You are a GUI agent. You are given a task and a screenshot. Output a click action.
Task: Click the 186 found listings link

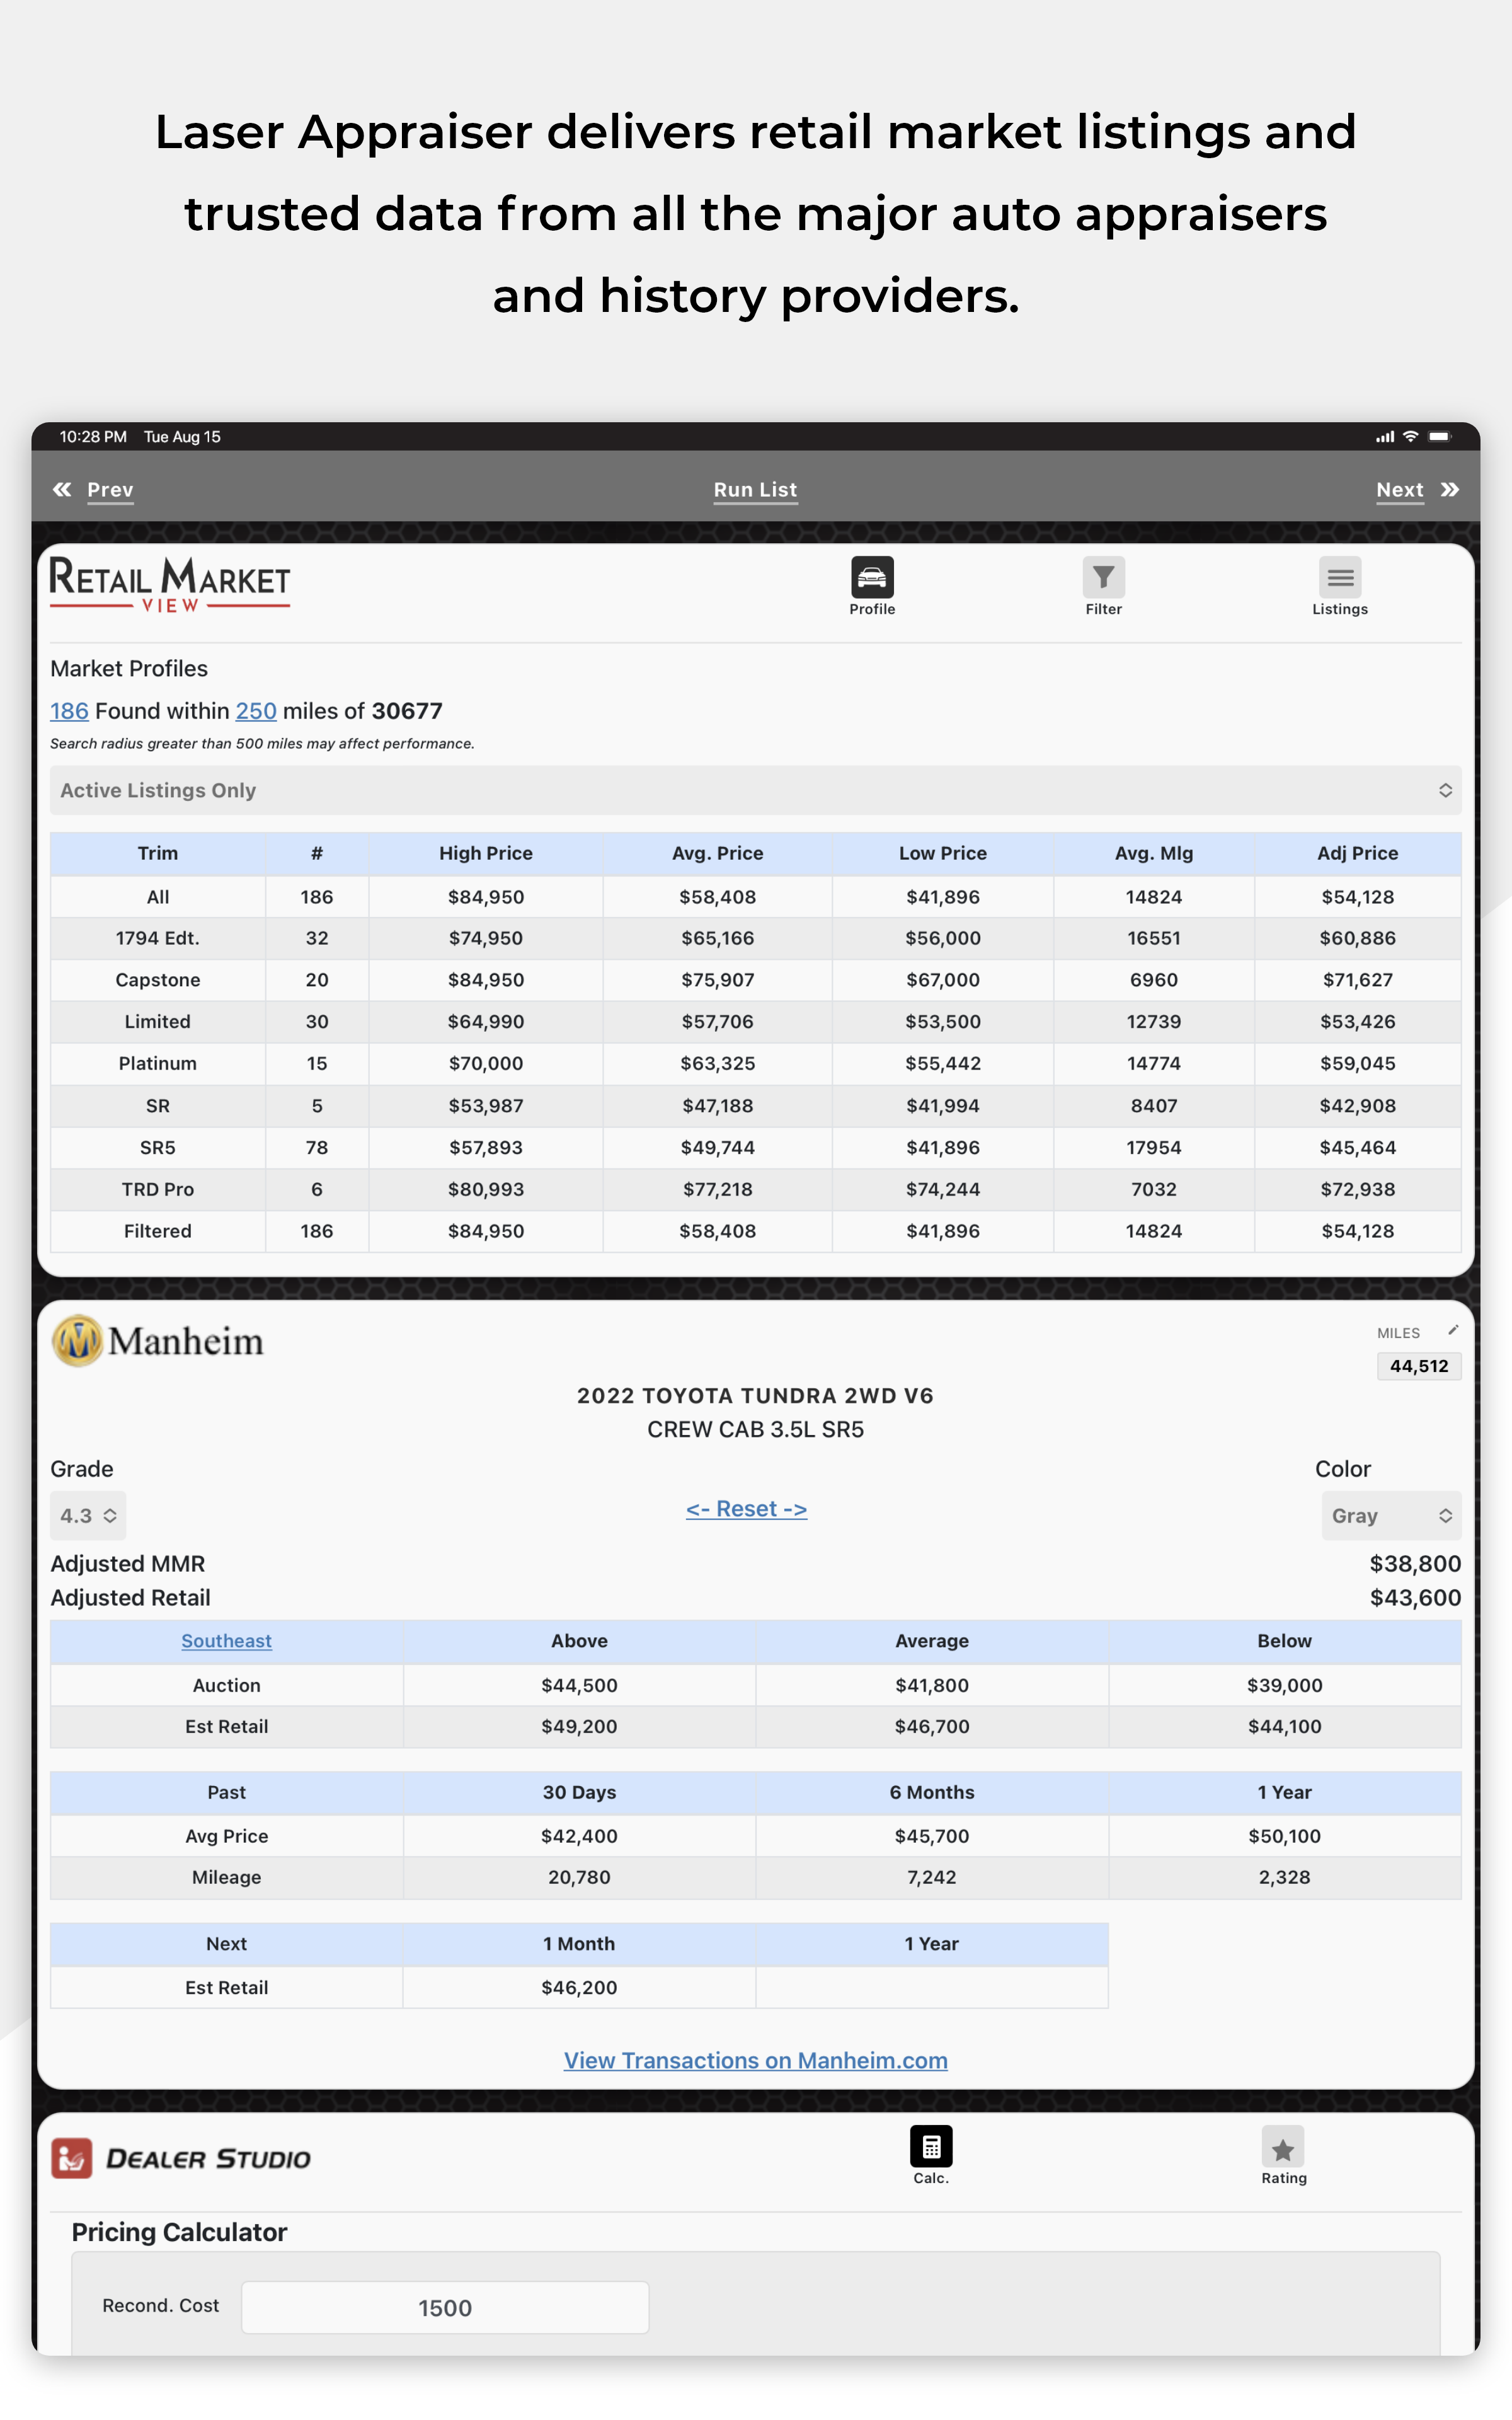click(69, 711)
